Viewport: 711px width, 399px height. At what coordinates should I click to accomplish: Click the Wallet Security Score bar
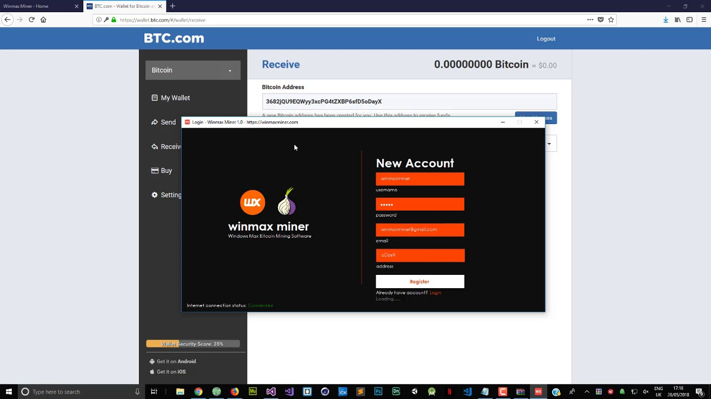(x=193, y=344)
